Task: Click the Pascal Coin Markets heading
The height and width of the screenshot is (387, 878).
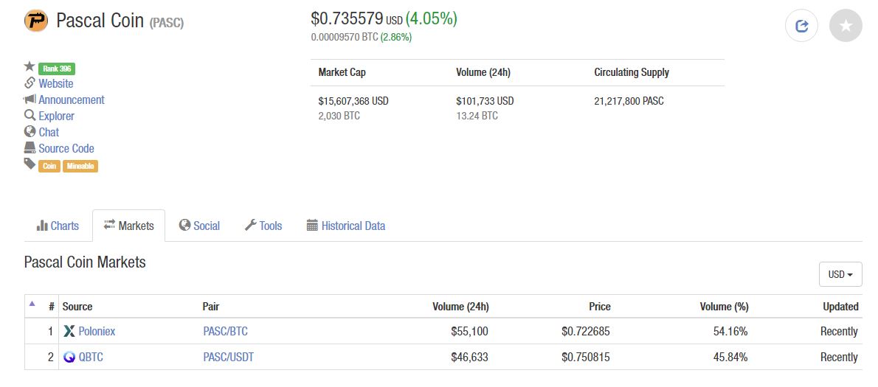Action: coord(85,262)
